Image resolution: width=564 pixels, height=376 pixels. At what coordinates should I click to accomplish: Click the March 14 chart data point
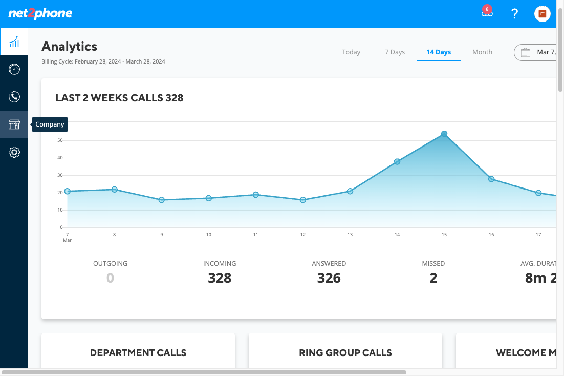[397, 162]
